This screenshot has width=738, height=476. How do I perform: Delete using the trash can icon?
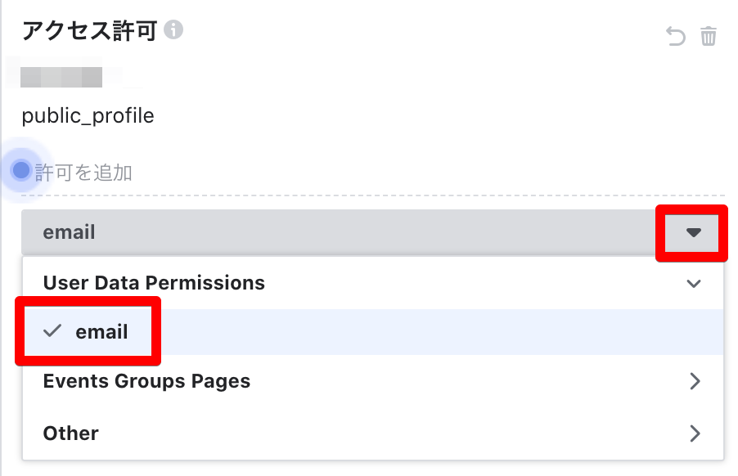tap(708, 36)
